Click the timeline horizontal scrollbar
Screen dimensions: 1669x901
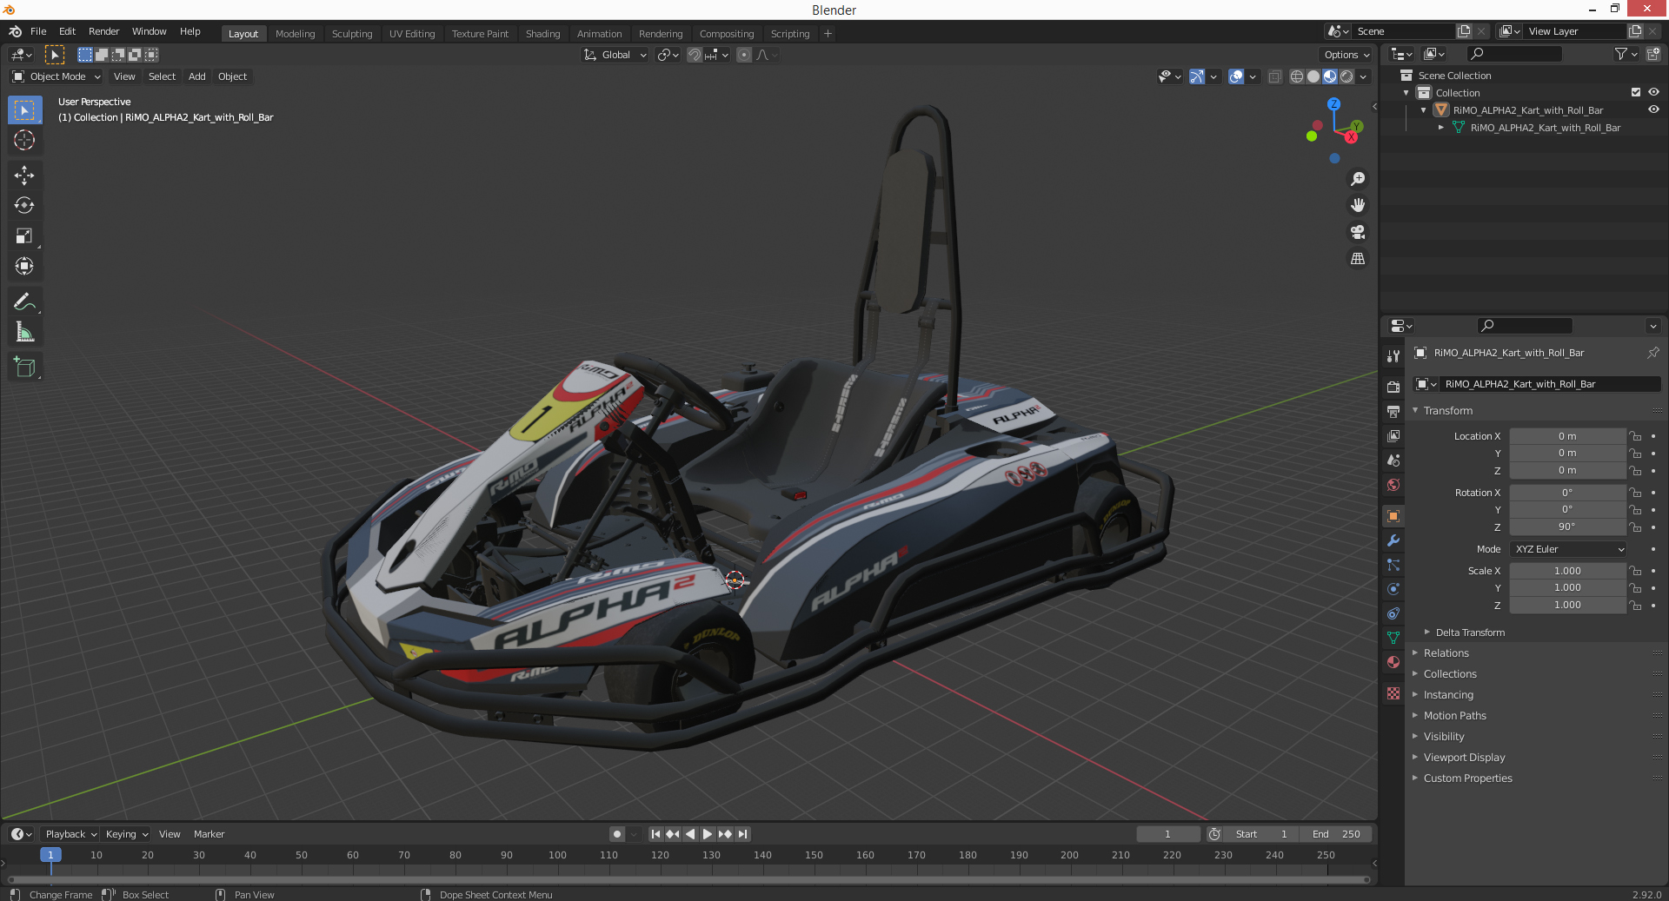(688, 879)
